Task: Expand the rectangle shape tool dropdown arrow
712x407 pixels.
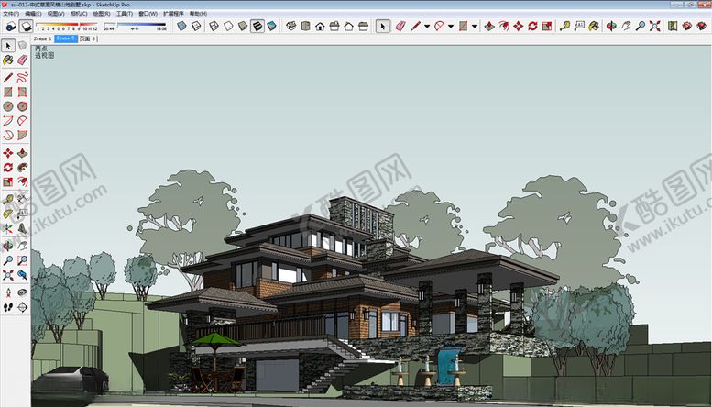Action: tap(474, 27)
